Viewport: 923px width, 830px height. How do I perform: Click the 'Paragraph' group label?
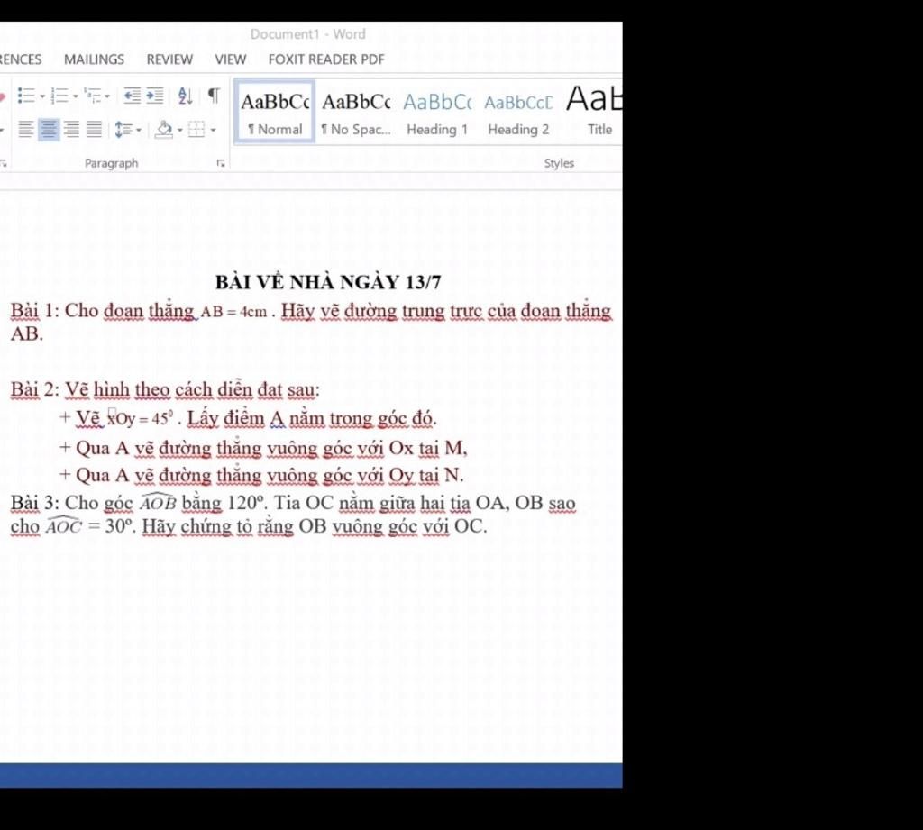[x=111, y=163]
